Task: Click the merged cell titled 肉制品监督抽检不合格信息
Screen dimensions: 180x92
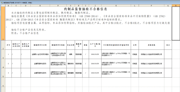Action: (88, 23)
